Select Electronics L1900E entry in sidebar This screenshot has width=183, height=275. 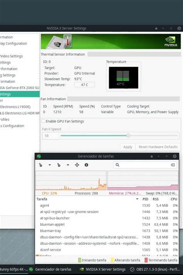15,107
